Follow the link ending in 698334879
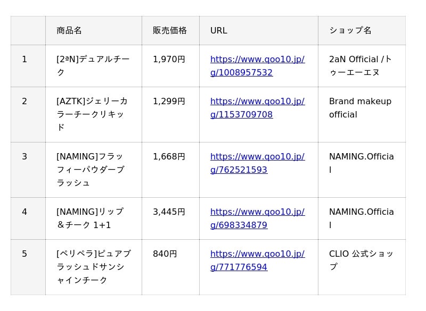The image size is (426, 311). coord(257,218)
